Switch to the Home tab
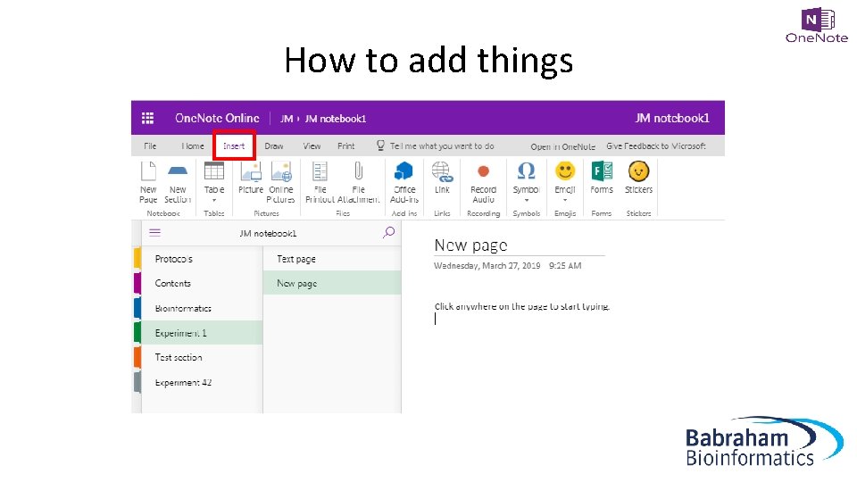The image size is (857, 482). coord(193,145)
